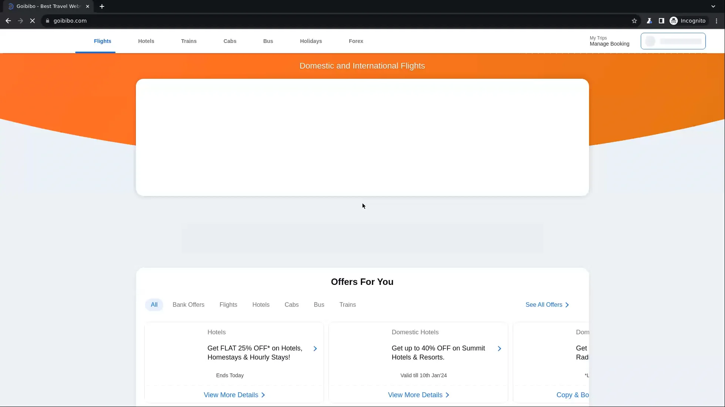
Task: Filter offers by Flights
Action: 228,304
